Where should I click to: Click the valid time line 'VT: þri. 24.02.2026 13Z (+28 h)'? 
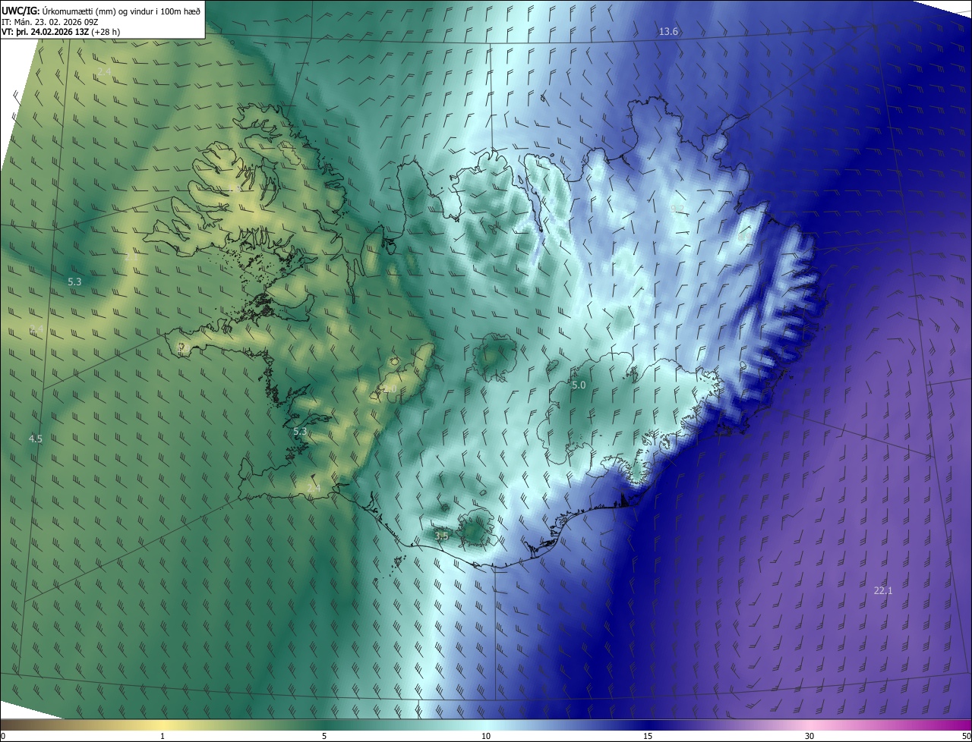(x=61, y=32)
